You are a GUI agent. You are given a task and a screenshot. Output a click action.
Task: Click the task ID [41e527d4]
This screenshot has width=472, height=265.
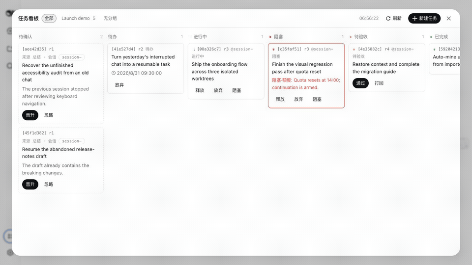click(123, 49)
